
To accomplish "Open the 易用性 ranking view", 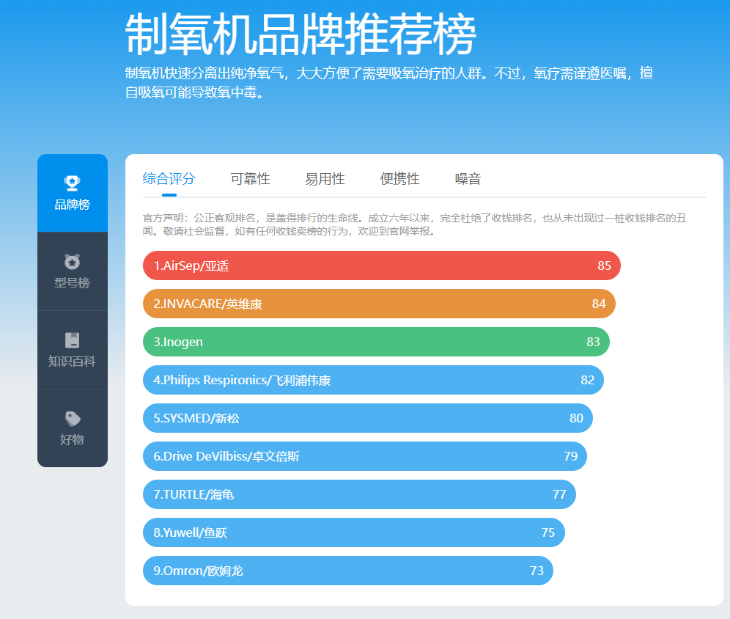I will pyautogui.click(x=323, y=178).
